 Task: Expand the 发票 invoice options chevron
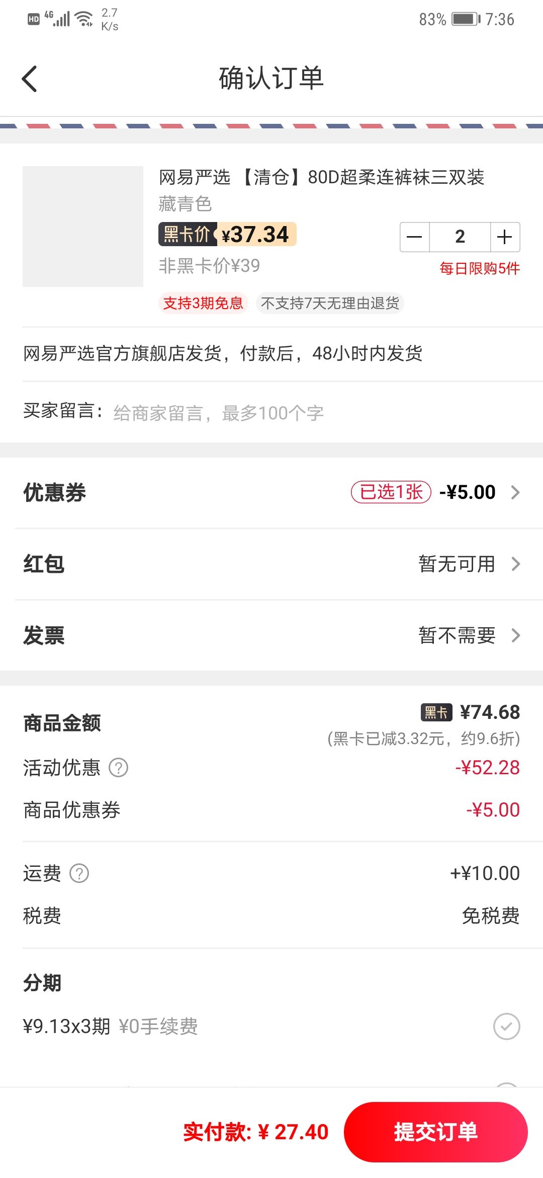[x=515, y=635]
